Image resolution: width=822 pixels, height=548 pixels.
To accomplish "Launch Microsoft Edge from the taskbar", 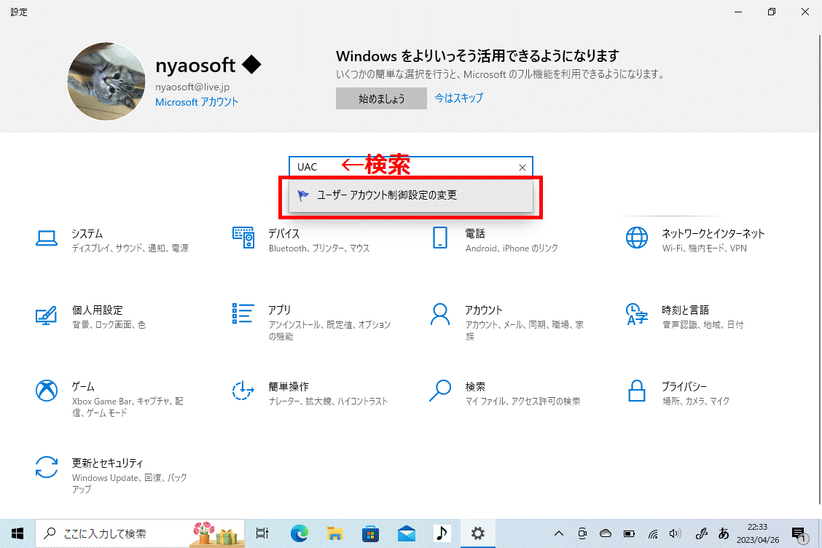I will tap(300, 534).
